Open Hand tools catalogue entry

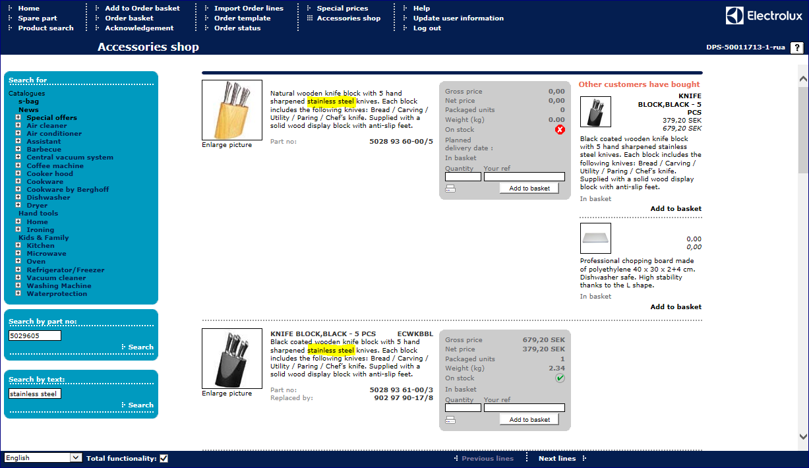[x=38, y=213]
